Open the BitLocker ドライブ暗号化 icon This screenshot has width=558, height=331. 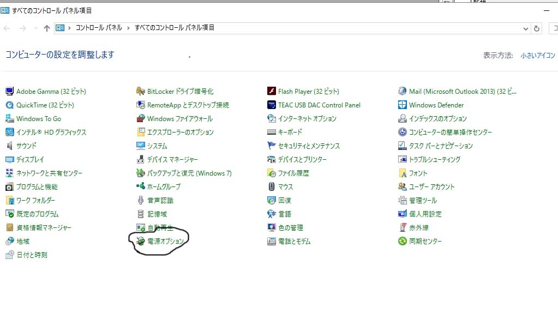click(x=141, y=92)
